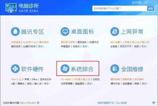Open the main menu hamburger icon
Viewport: 158px width, 106px height.
coord(146,3)
